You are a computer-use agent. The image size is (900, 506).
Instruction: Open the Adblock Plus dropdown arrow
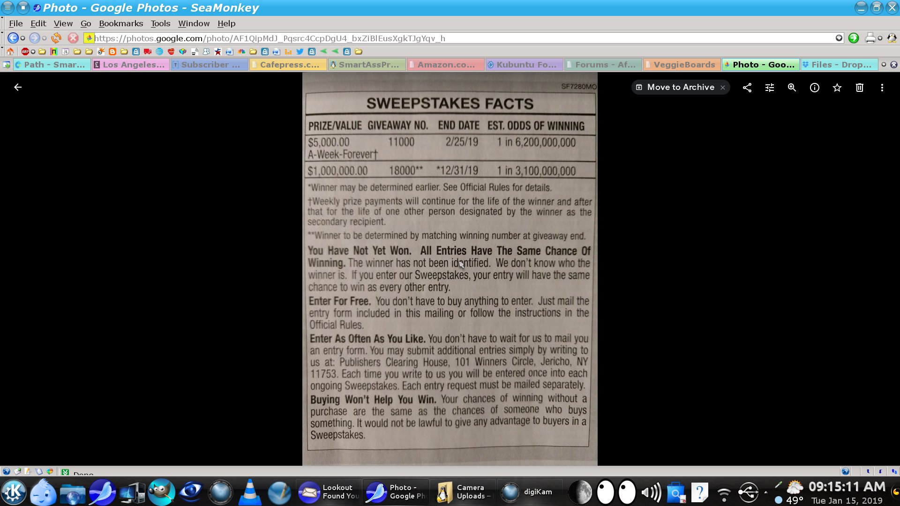pyautogui.click(x=33, y=52)
